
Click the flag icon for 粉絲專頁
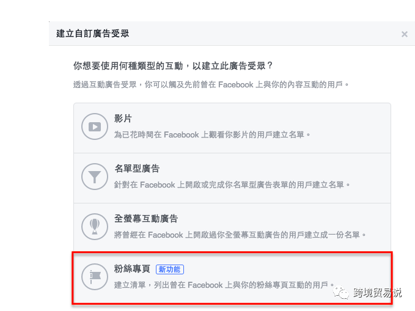(x=95, y=277)
